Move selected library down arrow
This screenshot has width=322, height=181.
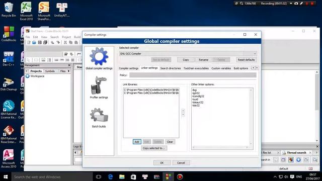coord(183,115)
